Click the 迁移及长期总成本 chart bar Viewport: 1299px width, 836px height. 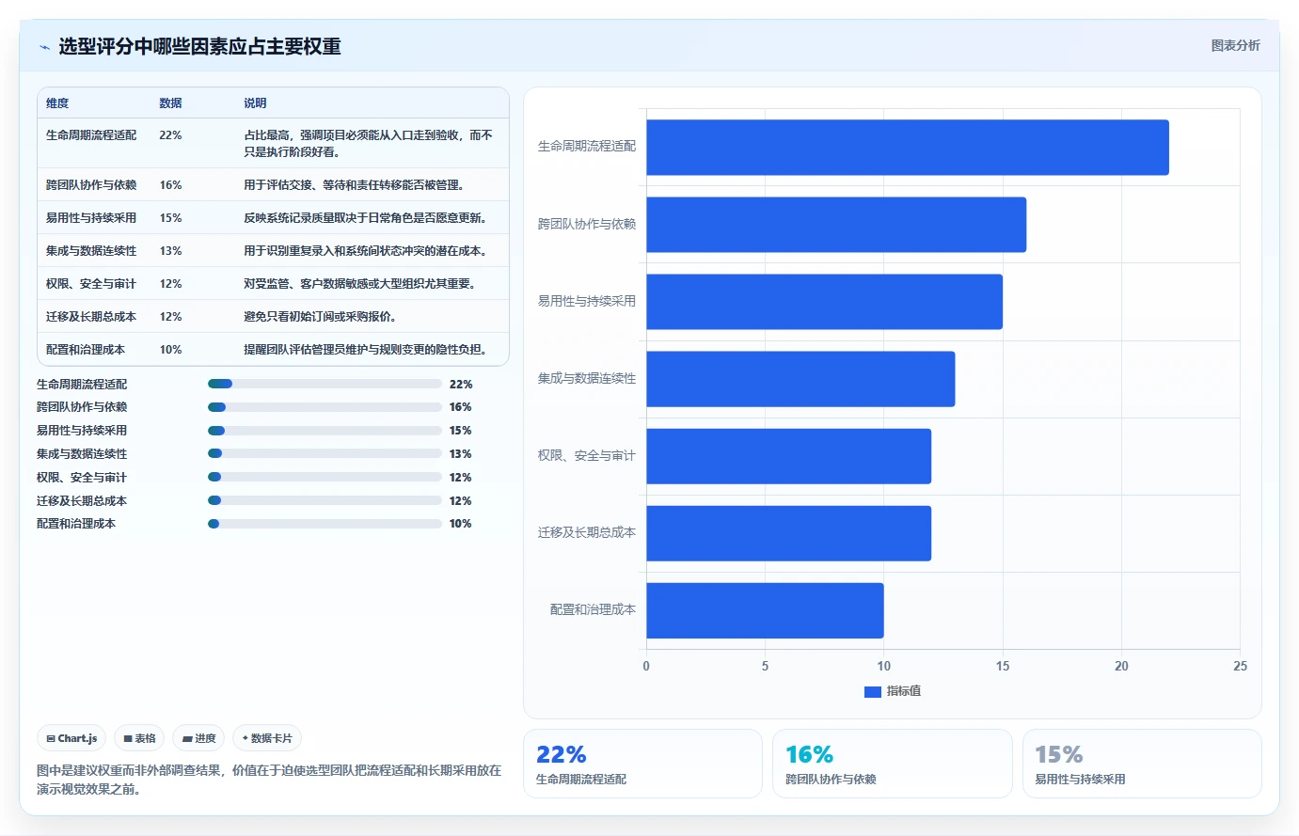coord(788,533)
